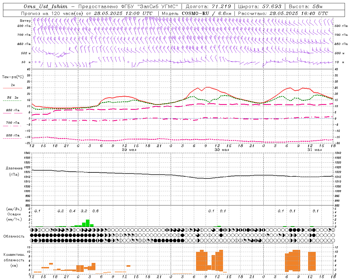
Task: Click the Облачность cloud cover label
Action: (x=14, y=236)
